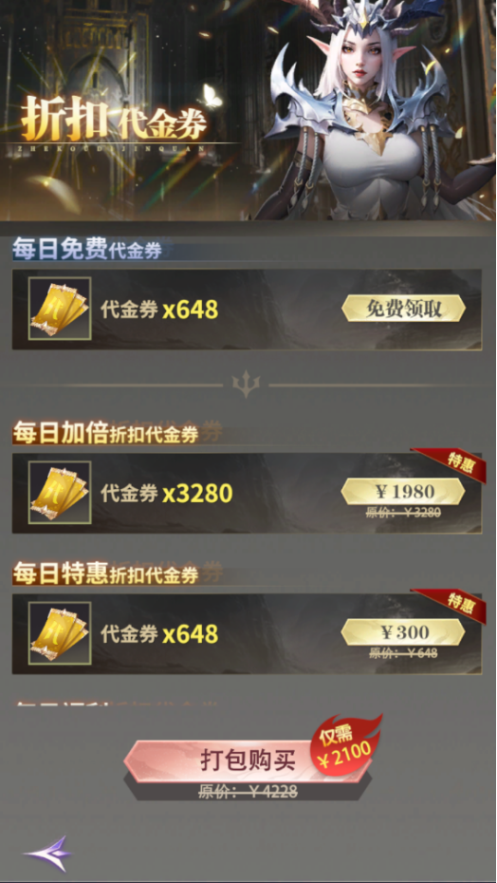This screenshot has width=497, height=883.
Task: Tap the 原价 ¥3280 strikethrough price
Action: click(x=405, y=513)
